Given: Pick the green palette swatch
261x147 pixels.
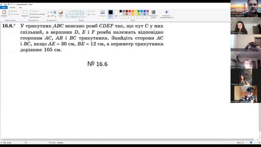Looking at the screenshot, I should (139, 11).
